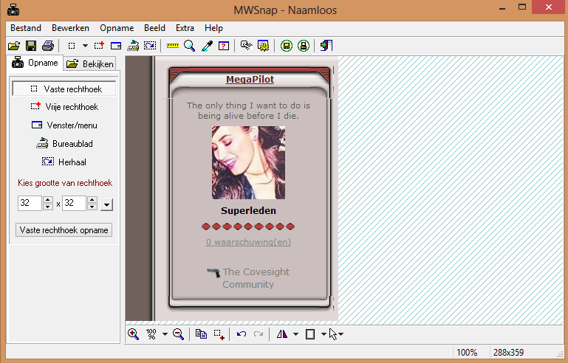Click the rectangle width input field
This screenshot has width=568, height=363.
click(x=30, y=203)
